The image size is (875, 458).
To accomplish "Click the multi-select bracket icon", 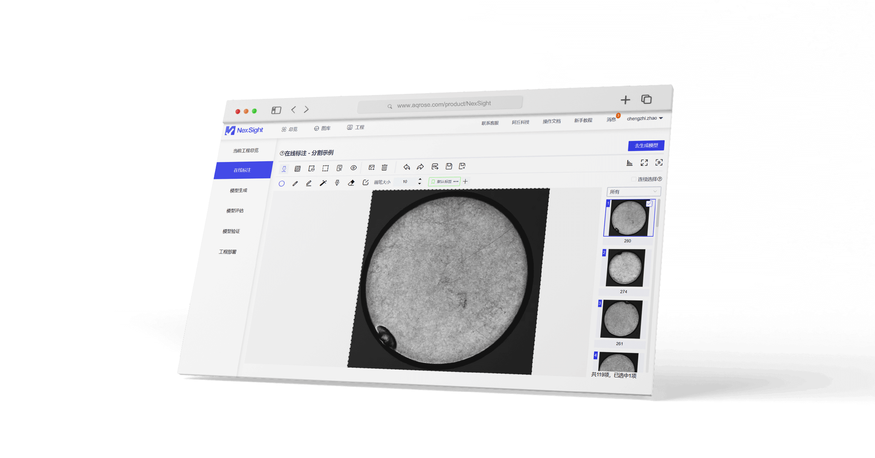I will click(x=659, y=162).
